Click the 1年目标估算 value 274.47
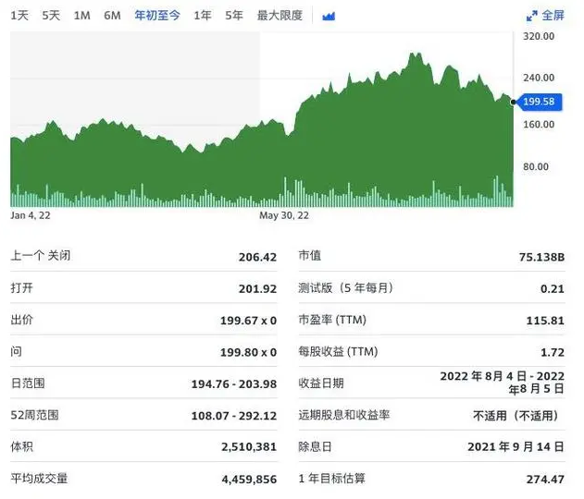 [543, 479]
